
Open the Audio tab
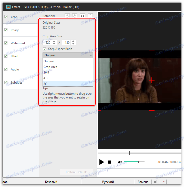point(15,69)
